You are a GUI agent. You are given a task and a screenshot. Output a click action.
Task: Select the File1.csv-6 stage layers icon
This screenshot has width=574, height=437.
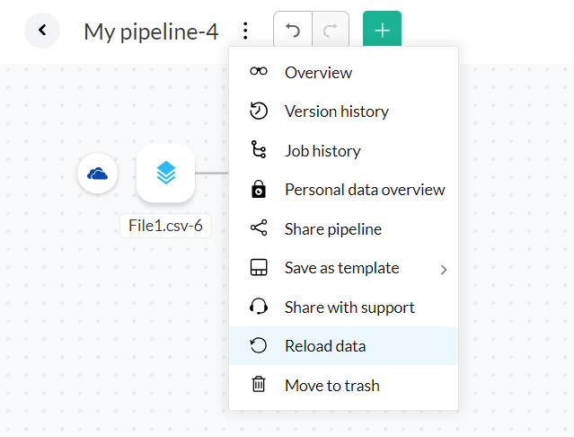(x=165, y=173)
